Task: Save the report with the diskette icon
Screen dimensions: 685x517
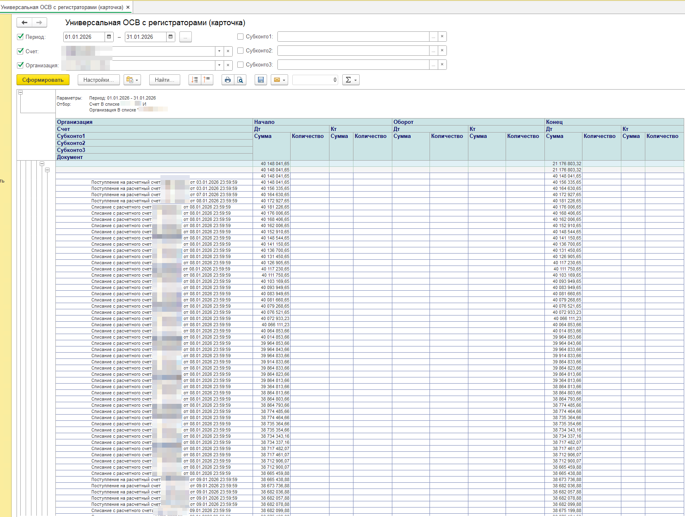Action: (261, 80)
